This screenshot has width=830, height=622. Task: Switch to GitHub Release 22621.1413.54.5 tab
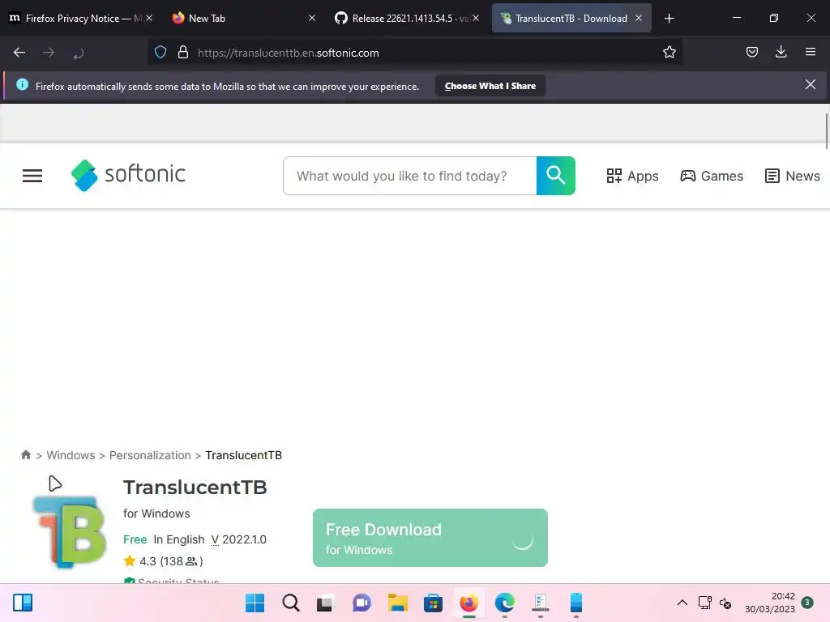pyautogui.click(x=407, y=19)
